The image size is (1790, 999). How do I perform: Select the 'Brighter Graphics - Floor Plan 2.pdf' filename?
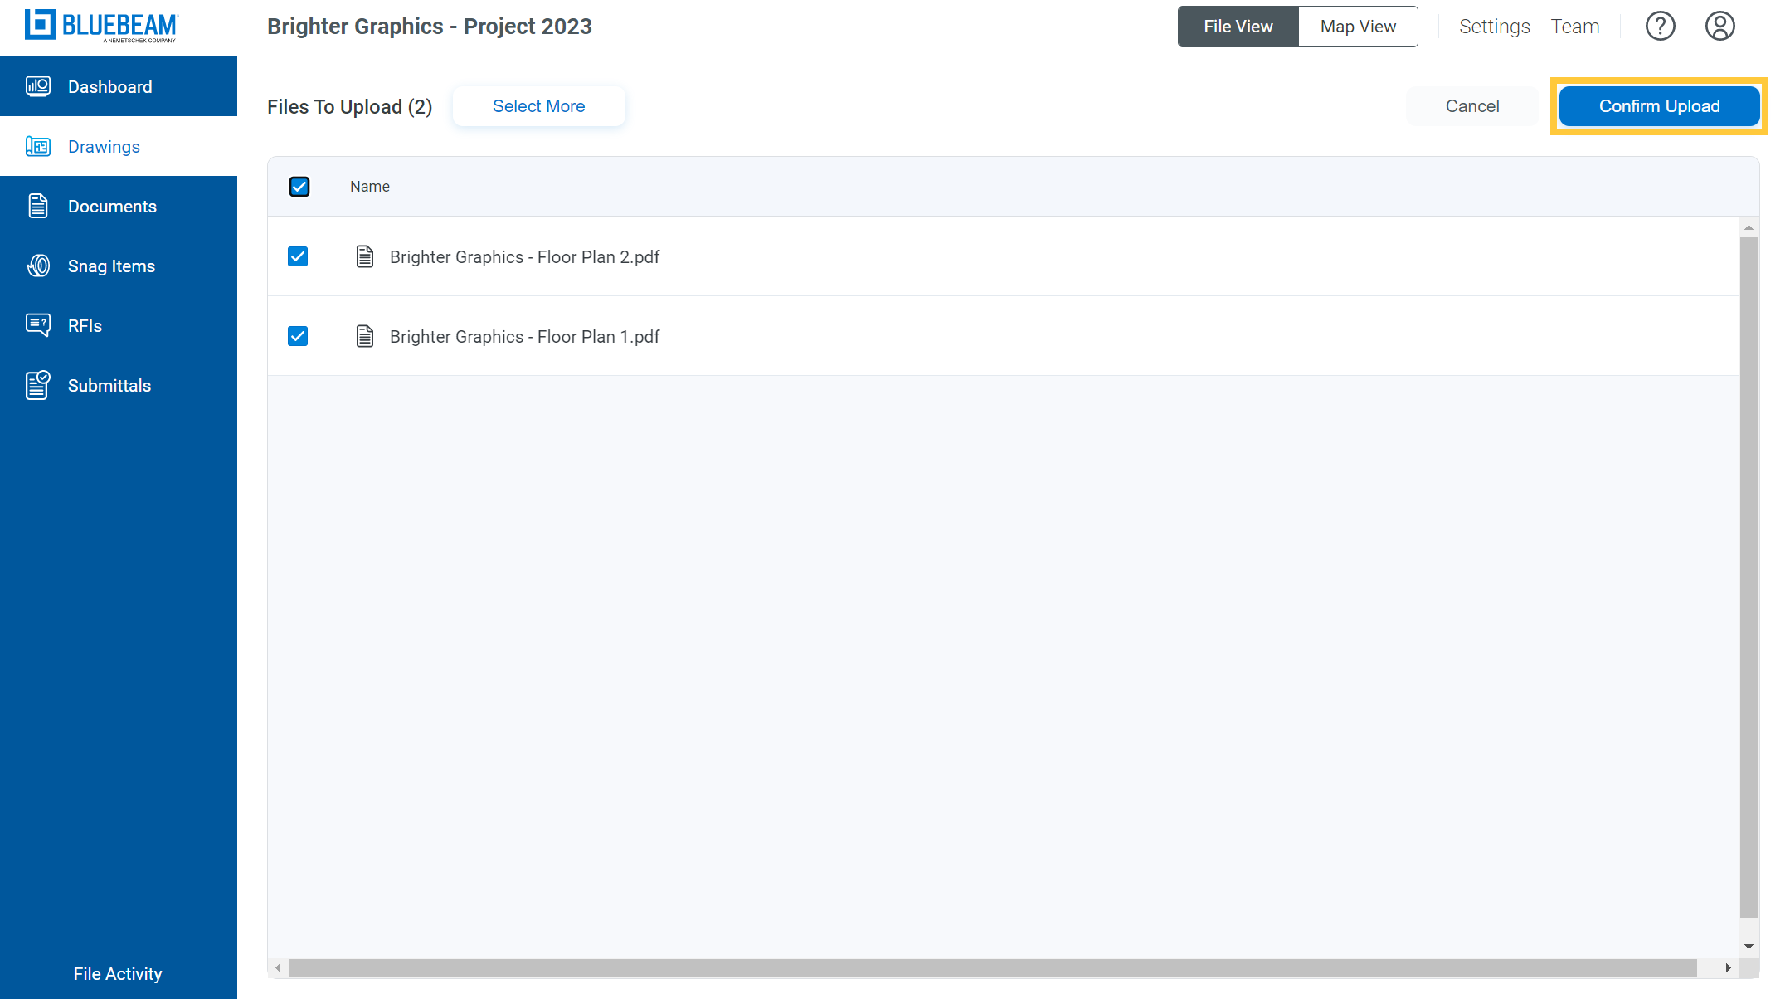(525, 257)
